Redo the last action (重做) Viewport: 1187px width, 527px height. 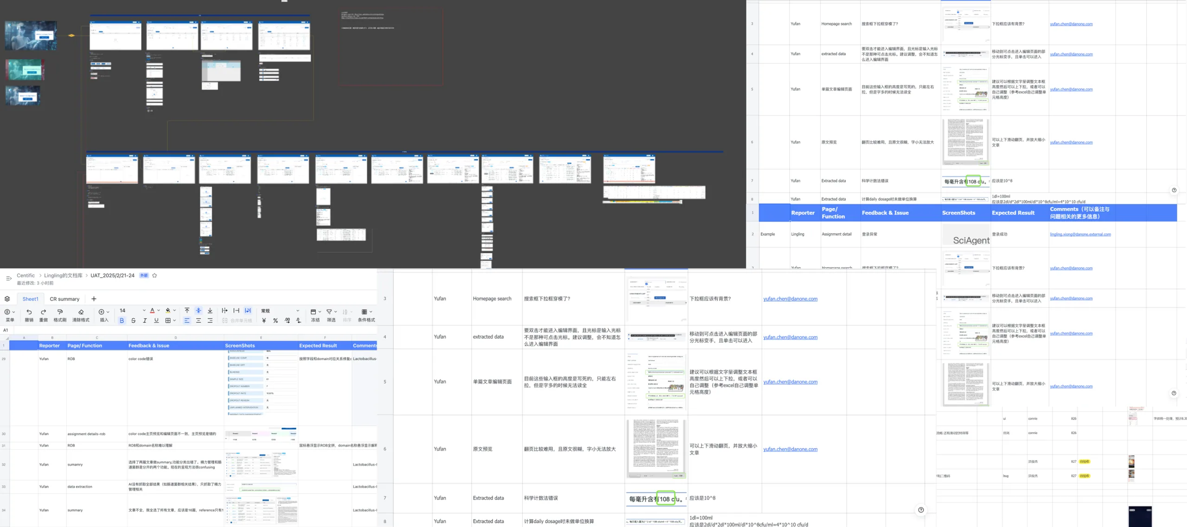[x=43, y=312]
